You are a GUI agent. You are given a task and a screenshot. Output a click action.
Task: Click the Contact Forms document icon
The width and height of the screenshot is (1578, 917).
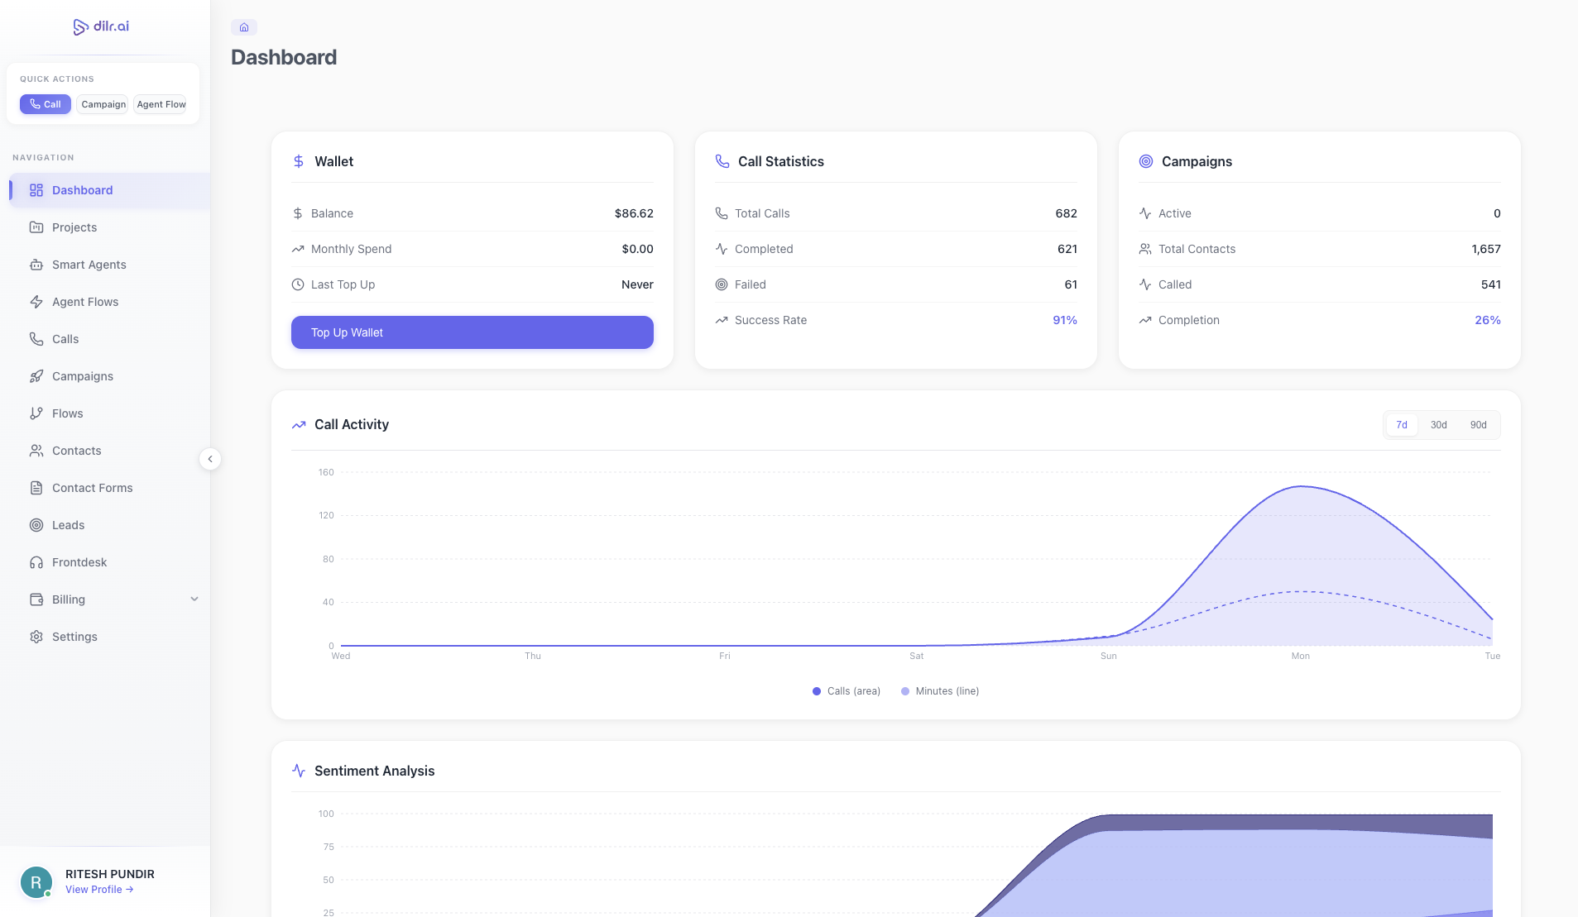tap(36, 488)
